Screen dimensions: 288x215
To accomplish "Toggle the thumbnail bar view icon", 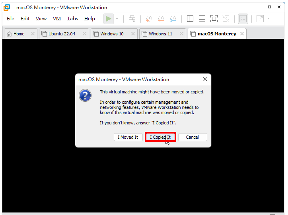I will click(202, 19).
